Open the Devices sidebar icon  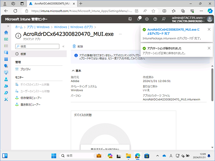tap(6, 53)
